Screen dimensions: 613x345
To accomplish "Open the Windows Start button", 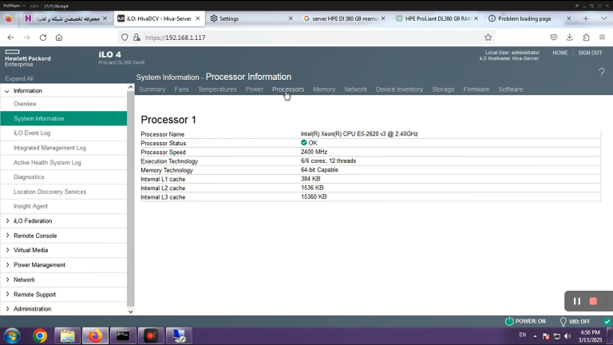I will pos(12,336).
